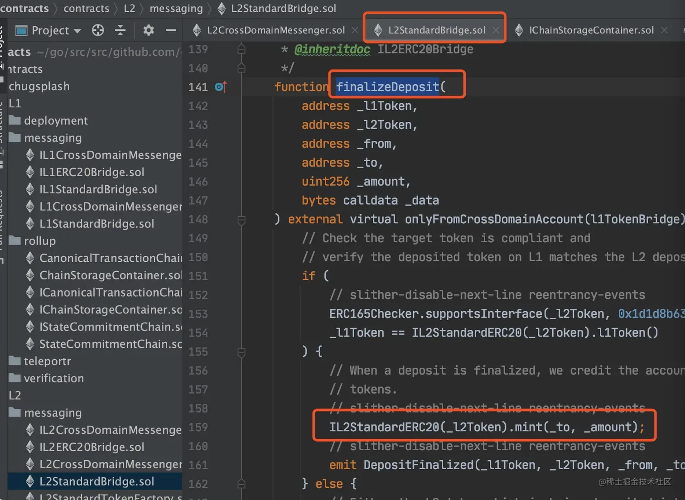Select the teleportr folder
This screenshot has width=685, height=500.
tap(40, 362)
